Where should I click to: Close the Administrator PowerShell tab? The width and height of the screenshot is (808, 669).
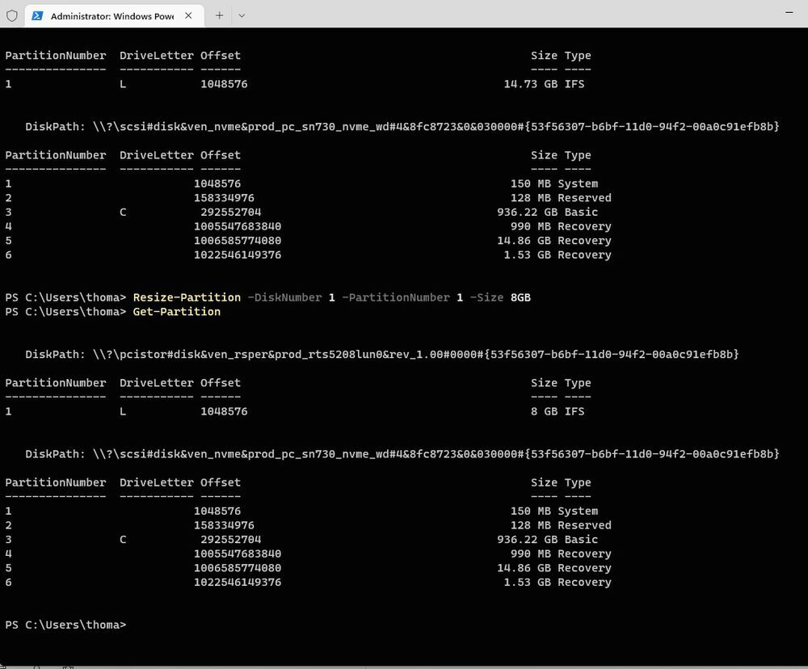pyautogui.click(x=188, y=15)
